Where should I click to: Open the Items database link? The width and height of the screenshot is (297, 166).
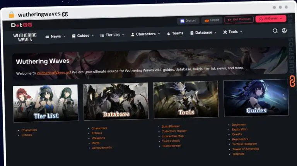tap(96, 143)
